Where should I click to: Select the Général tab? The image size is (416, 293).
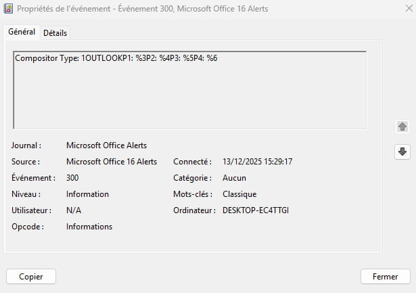(22, 32)
